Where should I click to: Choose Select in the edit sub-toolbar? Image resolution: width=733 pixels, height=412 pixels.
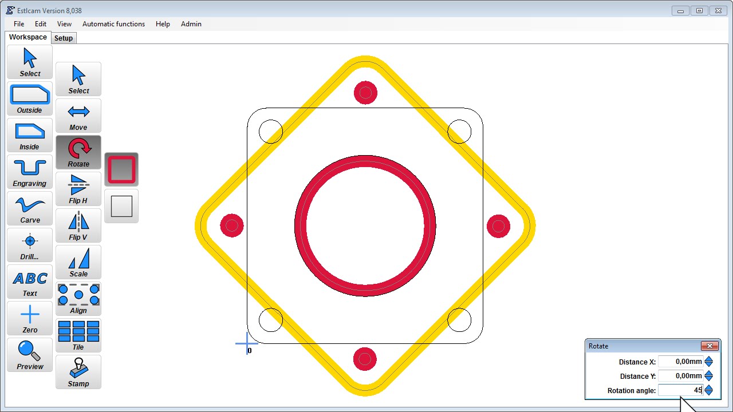coord(78,79)
